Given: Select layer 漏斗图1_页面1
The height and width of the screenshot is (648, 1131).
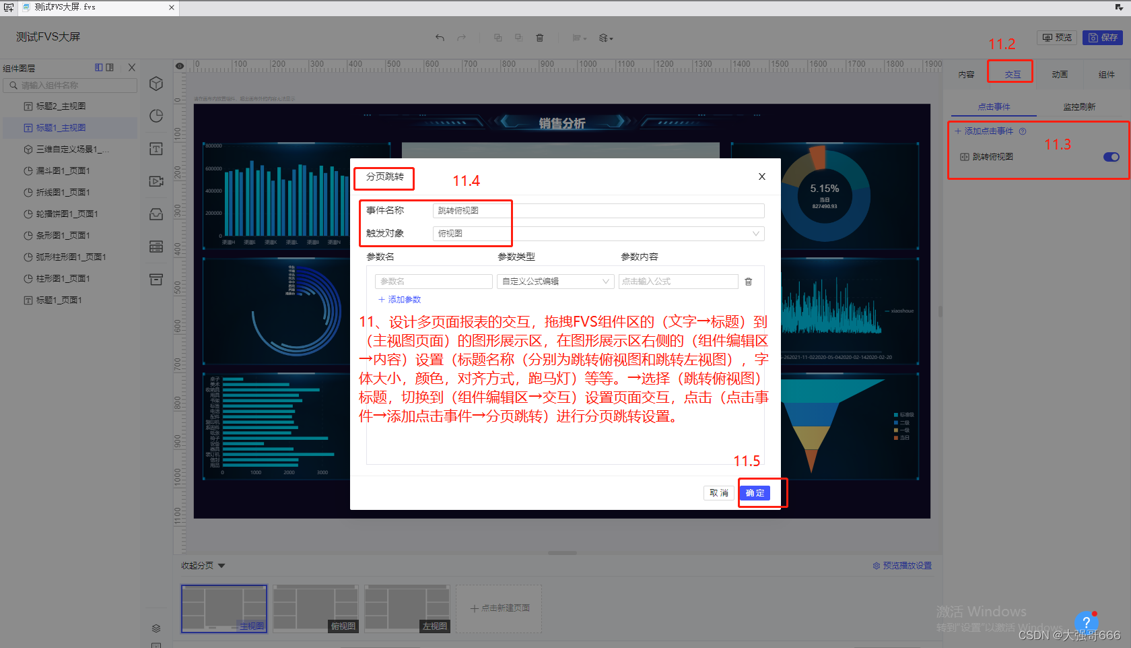Looking at the screenshot, I should point(71,171).
